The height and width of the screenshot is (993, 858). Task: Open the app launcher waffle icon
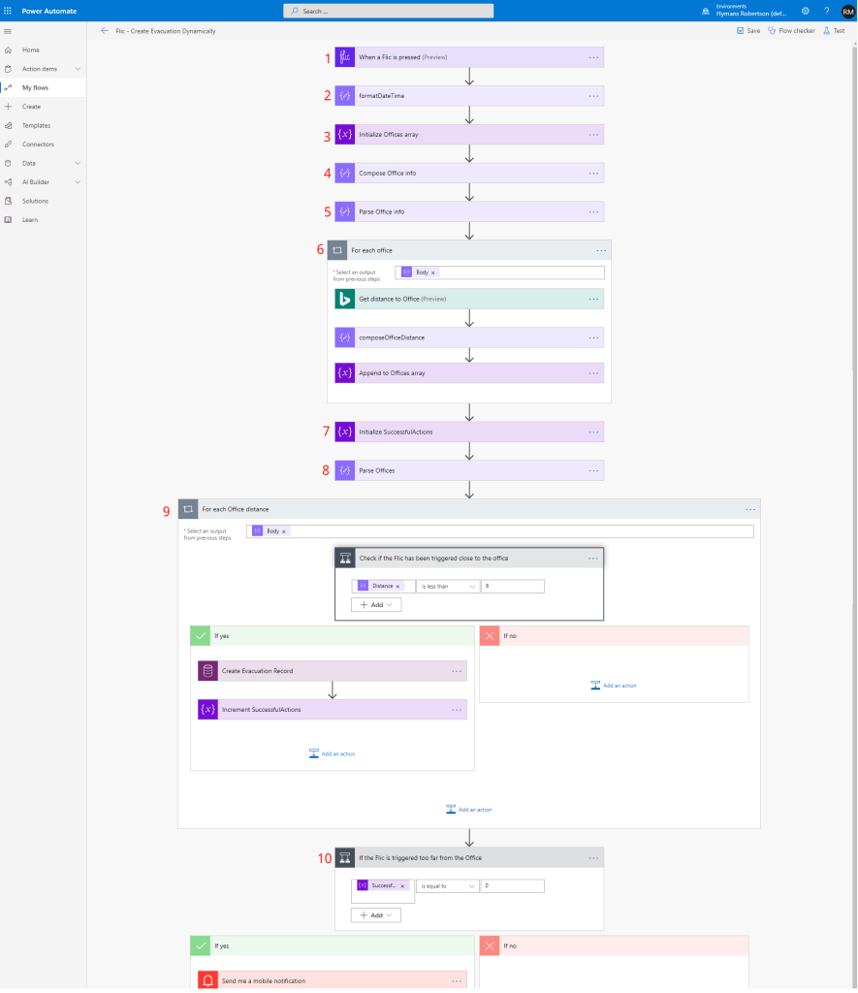(9, 11)
